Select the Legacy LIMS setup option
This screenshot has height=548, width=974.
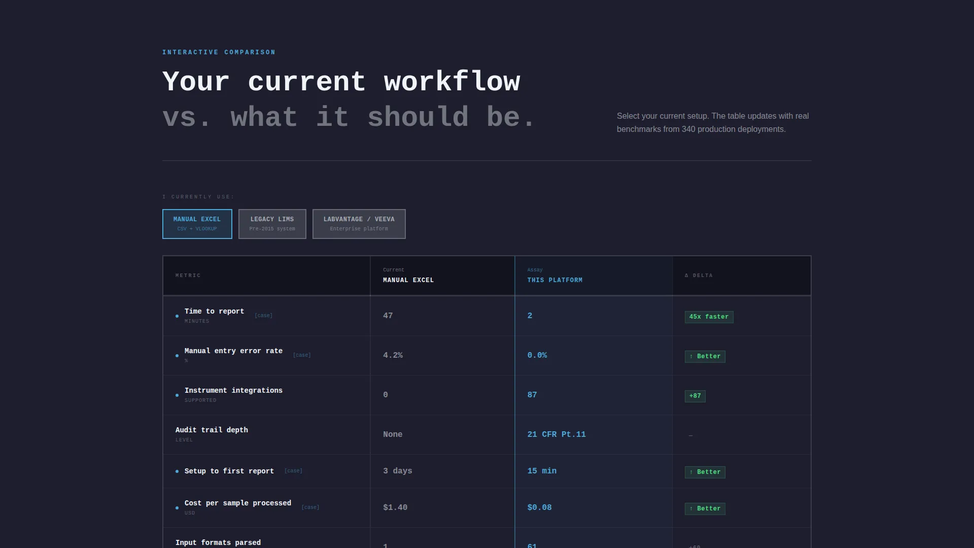(272, 224)
